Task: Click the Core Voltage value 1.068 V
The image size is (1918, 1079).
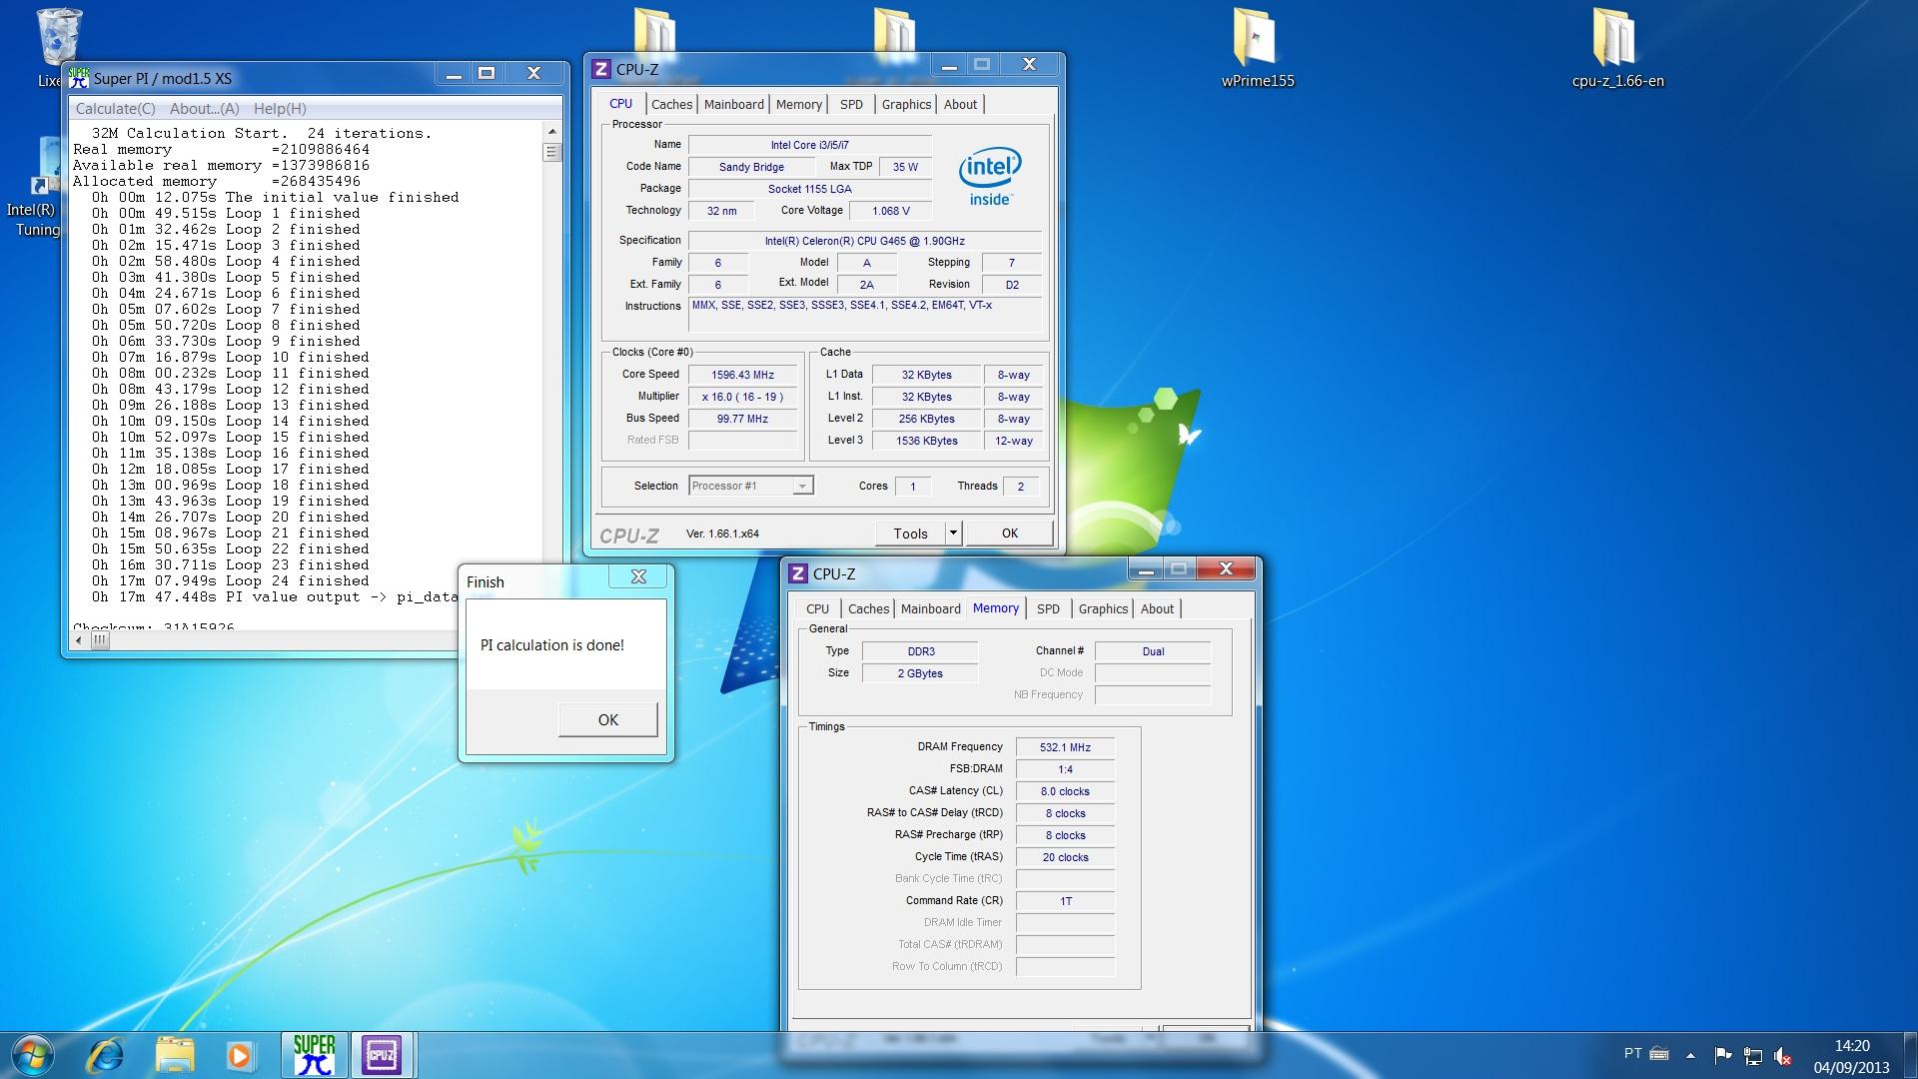Action: point(890,211)
